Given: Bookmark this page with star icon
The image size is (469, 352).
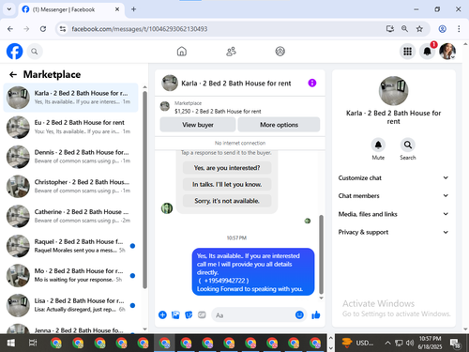Looking at the screenshot, I should [x=419, y=29].
